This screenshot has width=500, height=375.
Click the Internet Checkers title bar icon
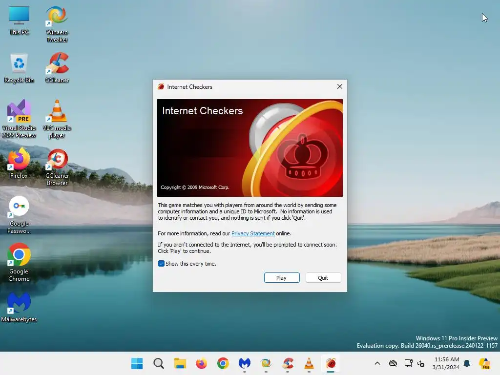pyautogui.click(x=161, y=86)
